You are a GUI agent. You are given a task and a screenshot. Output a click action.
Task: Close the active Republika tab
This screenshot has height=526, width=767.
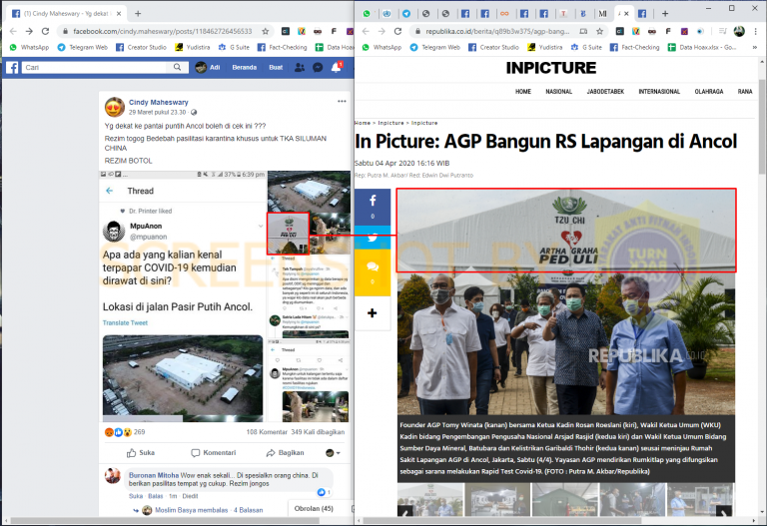pos(626,14)
